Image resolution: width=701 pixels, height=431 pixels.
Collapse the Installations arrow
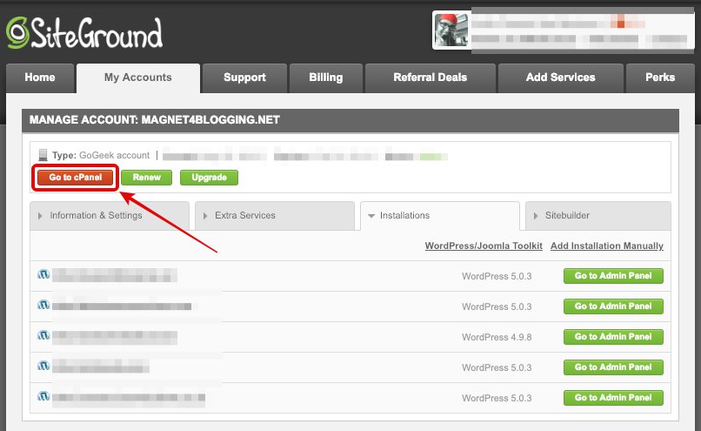[x=371, y=216]
